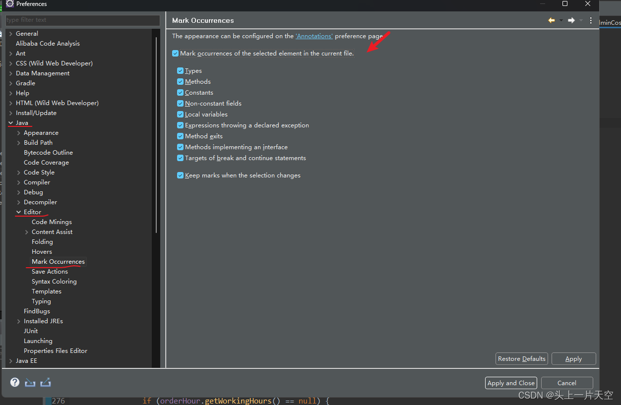The height and width of the screenshot is (405, 621).
Task: Click the export preferences icon
Action: [x=46, y=382]
